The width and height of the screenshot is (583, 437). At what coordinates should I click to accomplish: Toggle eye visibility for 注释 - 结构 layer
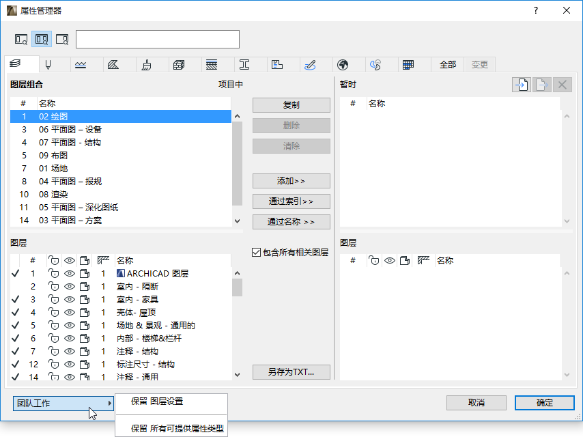(x=70, y=352)
